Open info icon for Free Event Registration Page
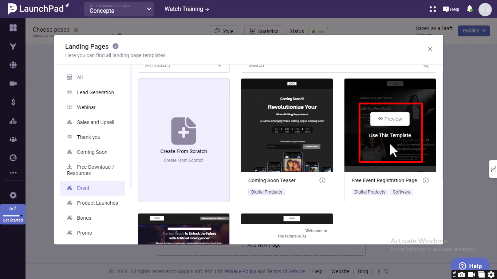Screen dimensions: 497x279 426,180
